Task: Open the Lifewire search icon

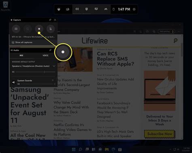Action: (175, 40)
